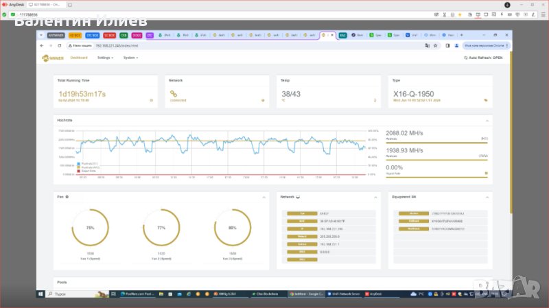Switch to the green BAS browser tab group
This screenshot has height=308, width=549.
pos(342,34)
